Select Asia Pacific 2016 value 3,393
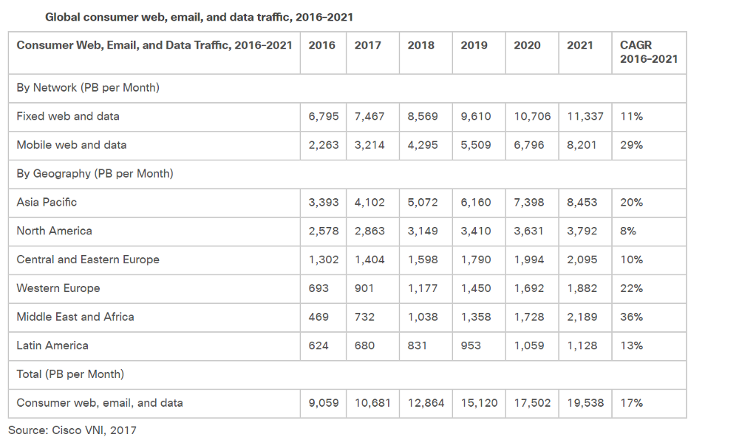739x443 pixels. pos(324,203)
